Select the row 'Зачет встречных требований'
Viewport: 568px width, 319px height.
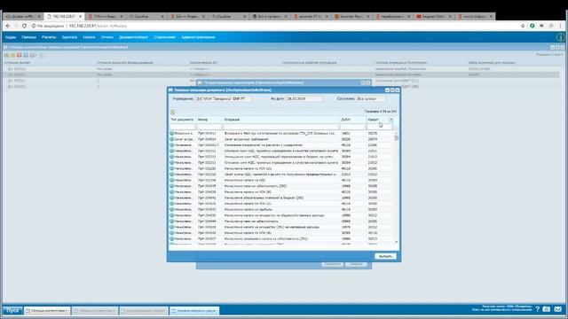pyautogui.click(x=282, y=139)
